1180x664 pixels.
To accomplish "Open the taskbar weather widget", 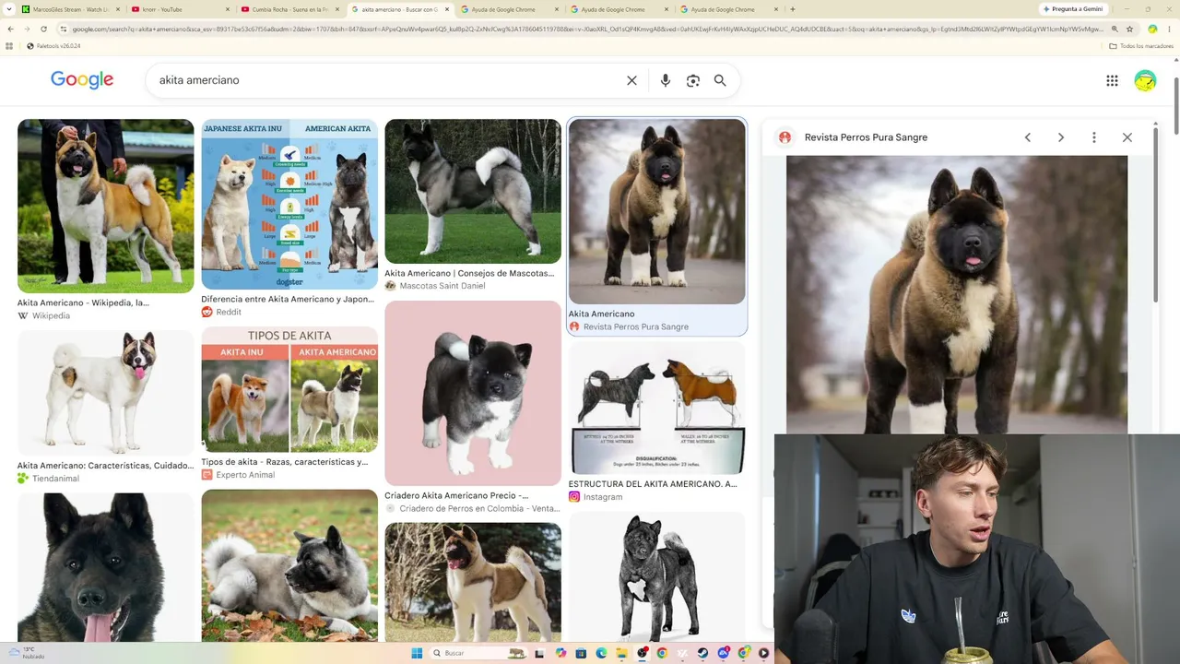I will pos(28,653).
